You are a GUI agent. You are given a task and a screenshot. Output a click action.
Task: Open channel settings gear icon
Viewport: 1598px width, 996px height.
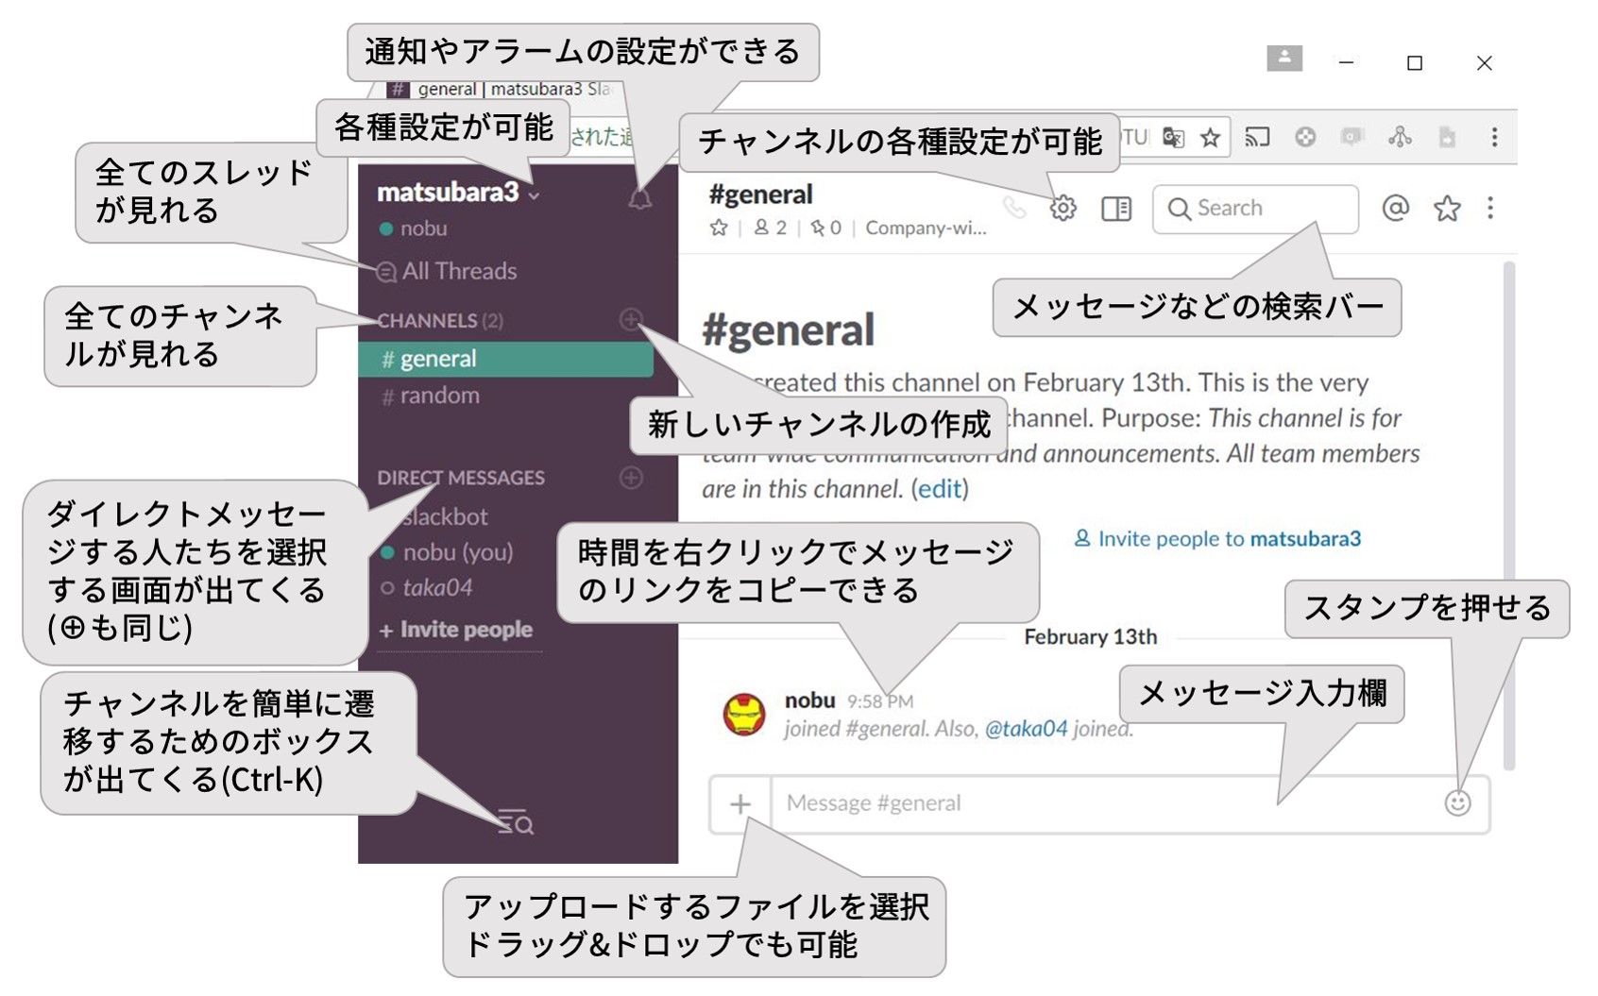coord(1062,208)
